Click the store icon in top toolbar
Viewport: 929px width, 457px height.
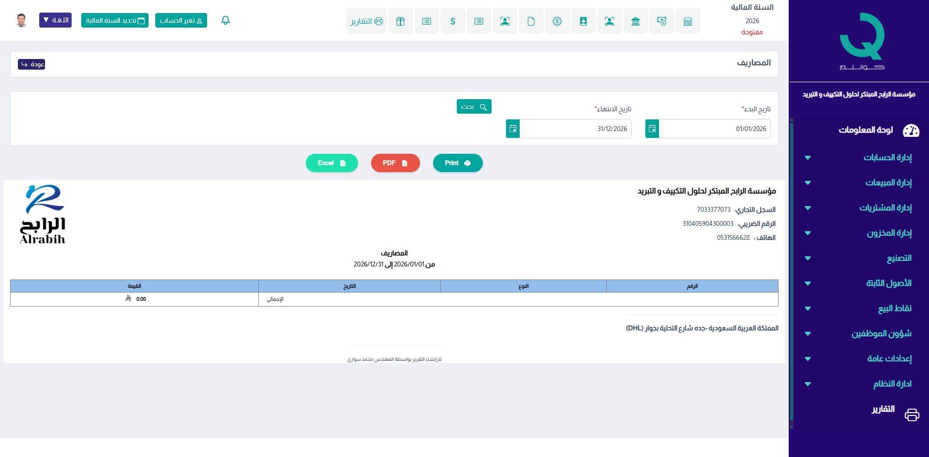coord(688,21)
